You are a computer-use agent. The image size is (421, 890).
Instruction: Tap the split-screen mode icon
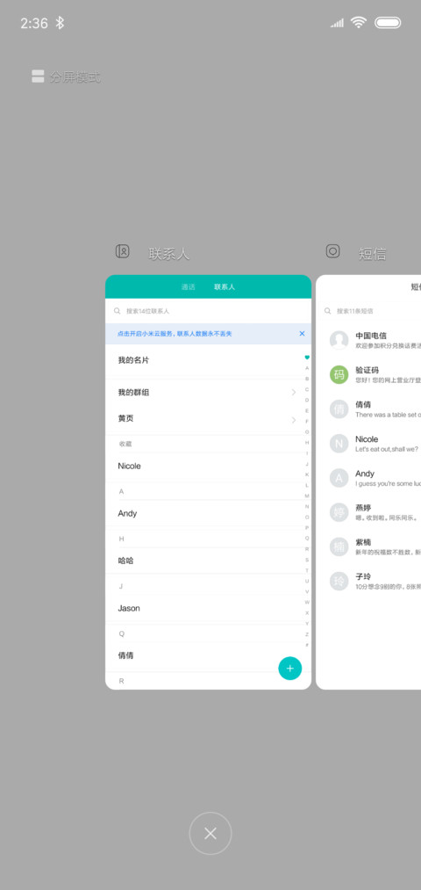pyautogui.click(x=38, y=76)
